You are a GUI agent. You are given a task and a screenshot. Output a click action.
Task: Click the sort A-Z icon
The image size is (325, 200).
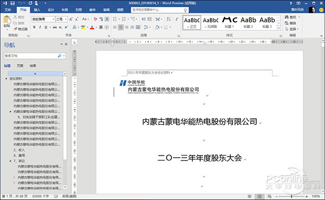coord(168,19)
